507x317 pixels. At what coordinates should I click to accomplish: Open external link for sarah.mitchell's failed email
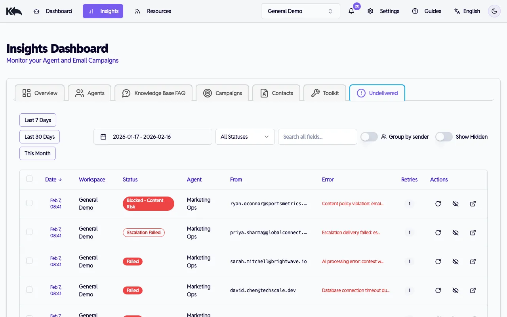[473, 262]
